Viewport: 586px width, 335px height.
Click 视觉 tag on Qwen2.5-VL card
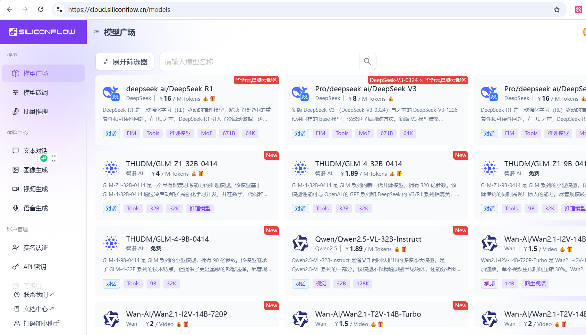click(x=321, y=284)
